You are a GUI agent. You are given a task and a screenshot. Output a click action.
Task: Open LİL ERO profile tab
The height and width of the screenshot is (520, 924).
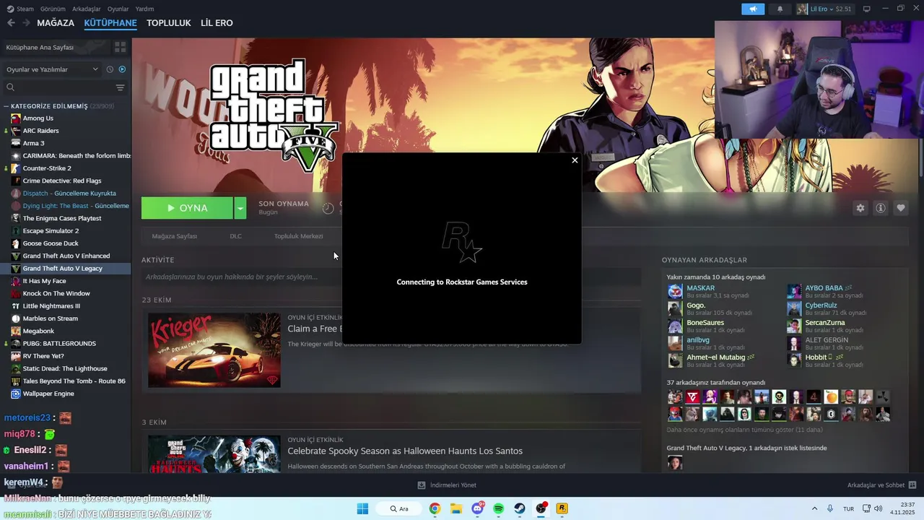tap(217, 23)
